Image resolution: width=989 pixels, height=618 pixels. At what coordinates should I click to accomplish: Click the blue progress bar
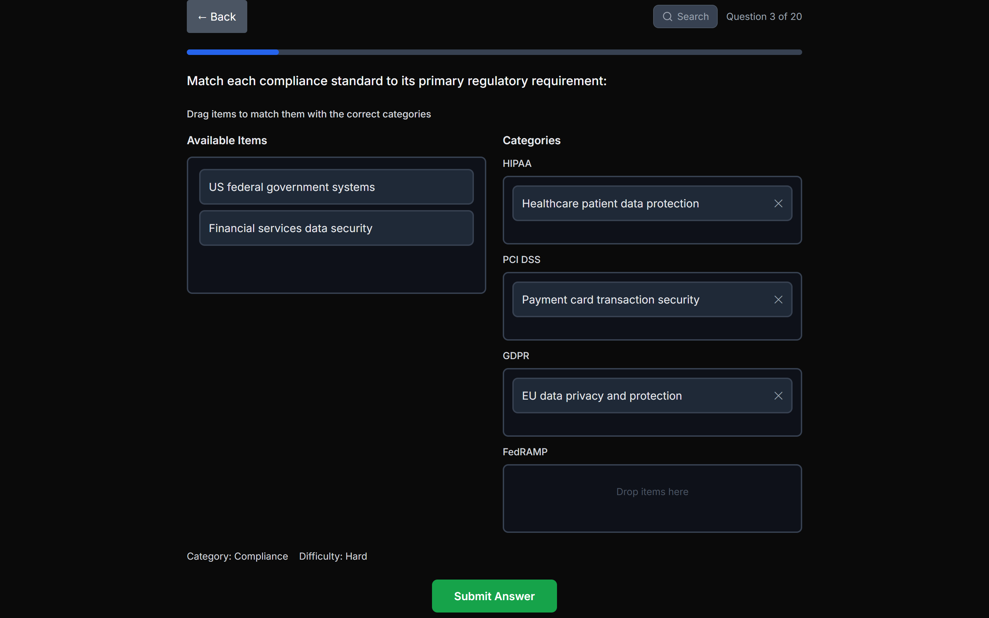point(232,52)
